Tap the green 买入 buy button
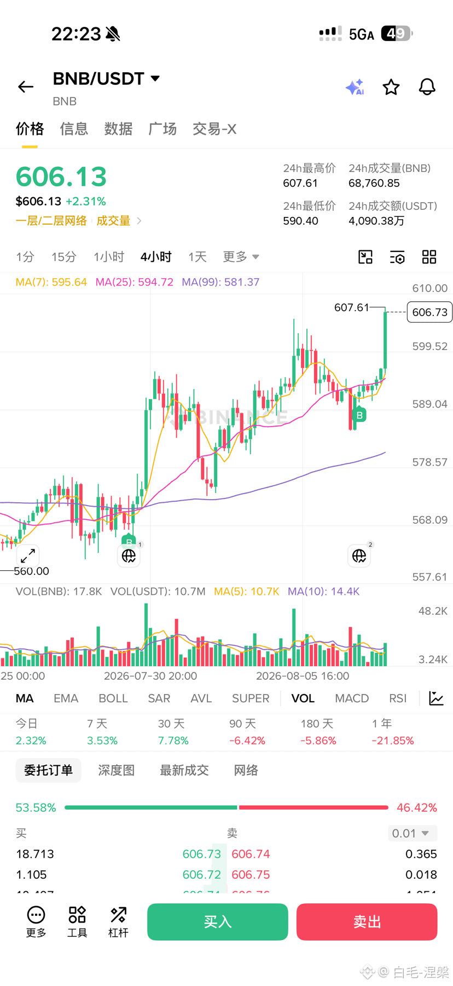This screenshot has width=453, height=986. coord(218,922)
